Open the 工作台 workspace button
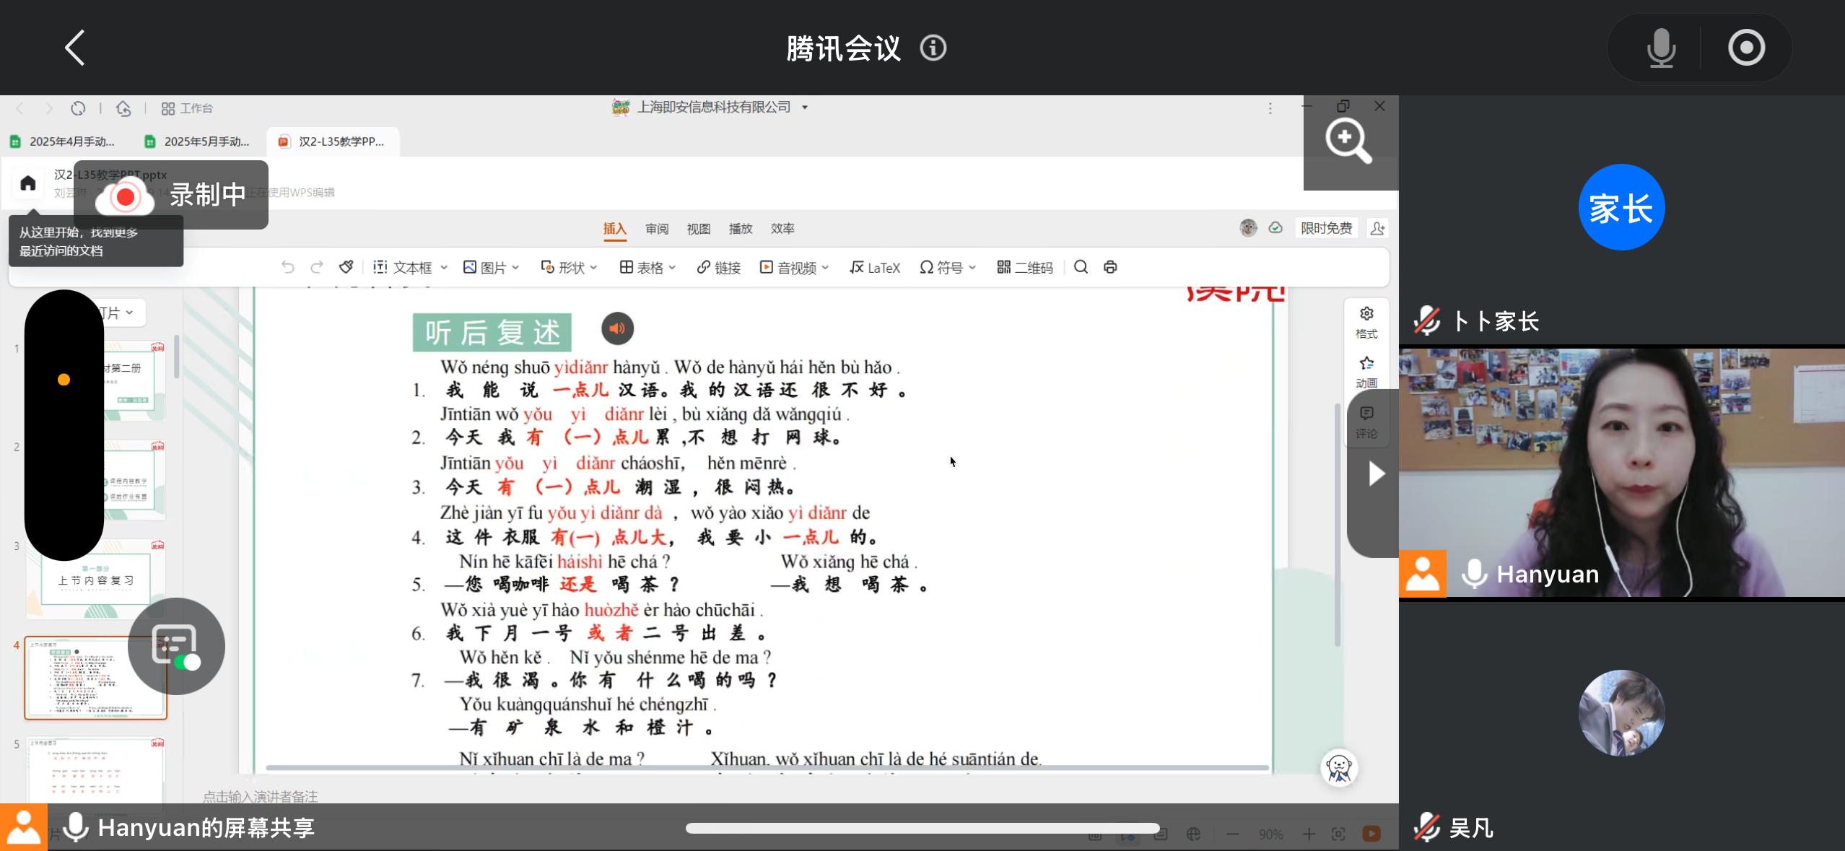Screen dimensions: 1845x851 tap(187, 108)
